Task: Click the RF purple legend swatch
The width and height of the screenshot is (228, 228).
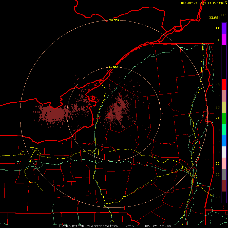Action: [x=224, y=28]
